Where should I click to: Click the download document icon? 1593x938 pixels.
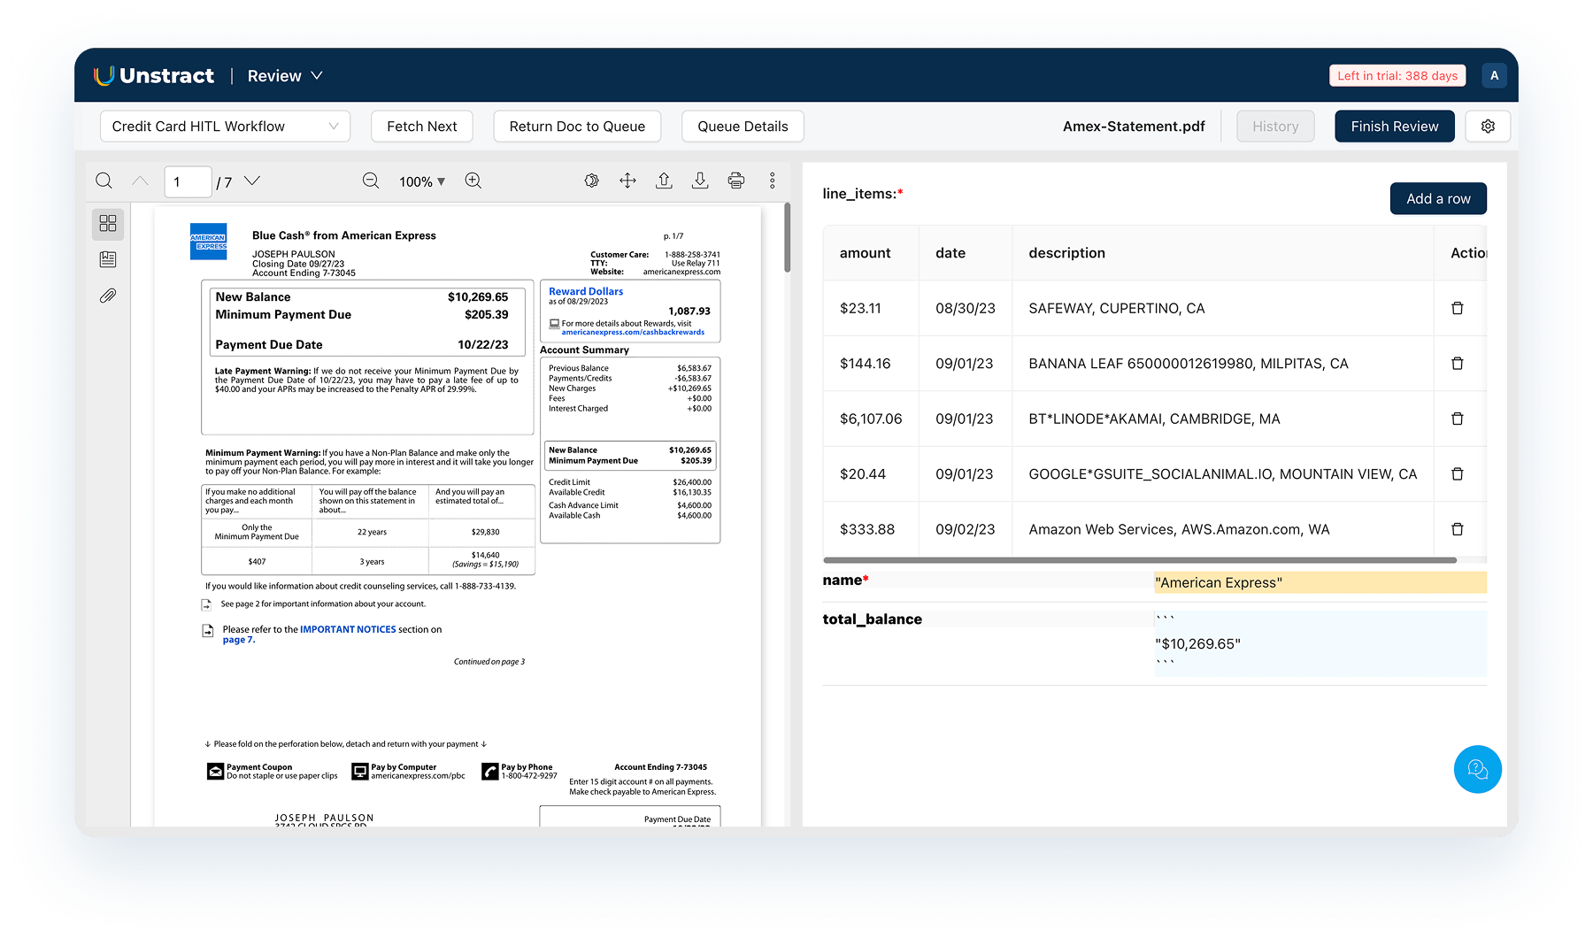click(x=700, y=181)
